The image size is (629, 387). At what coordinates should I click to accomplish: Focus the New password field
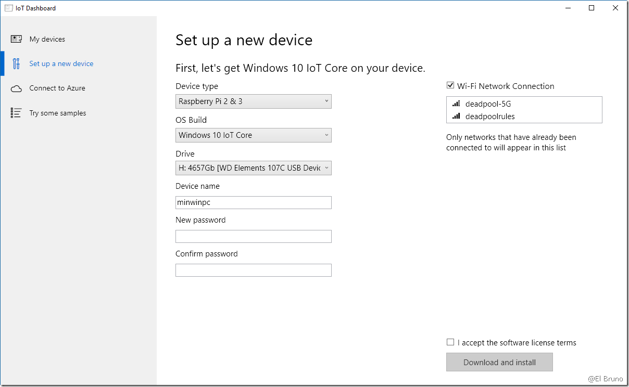[253, 236]
